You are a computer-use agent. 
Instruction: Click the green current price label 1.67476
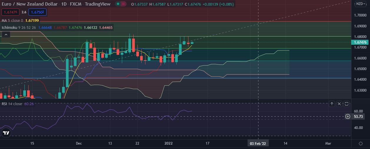pyautogui.click(x=361, y=43)
